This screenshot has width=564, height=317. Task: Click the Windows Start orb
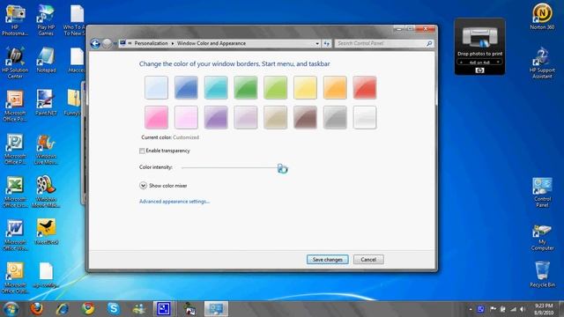(11, 309)
